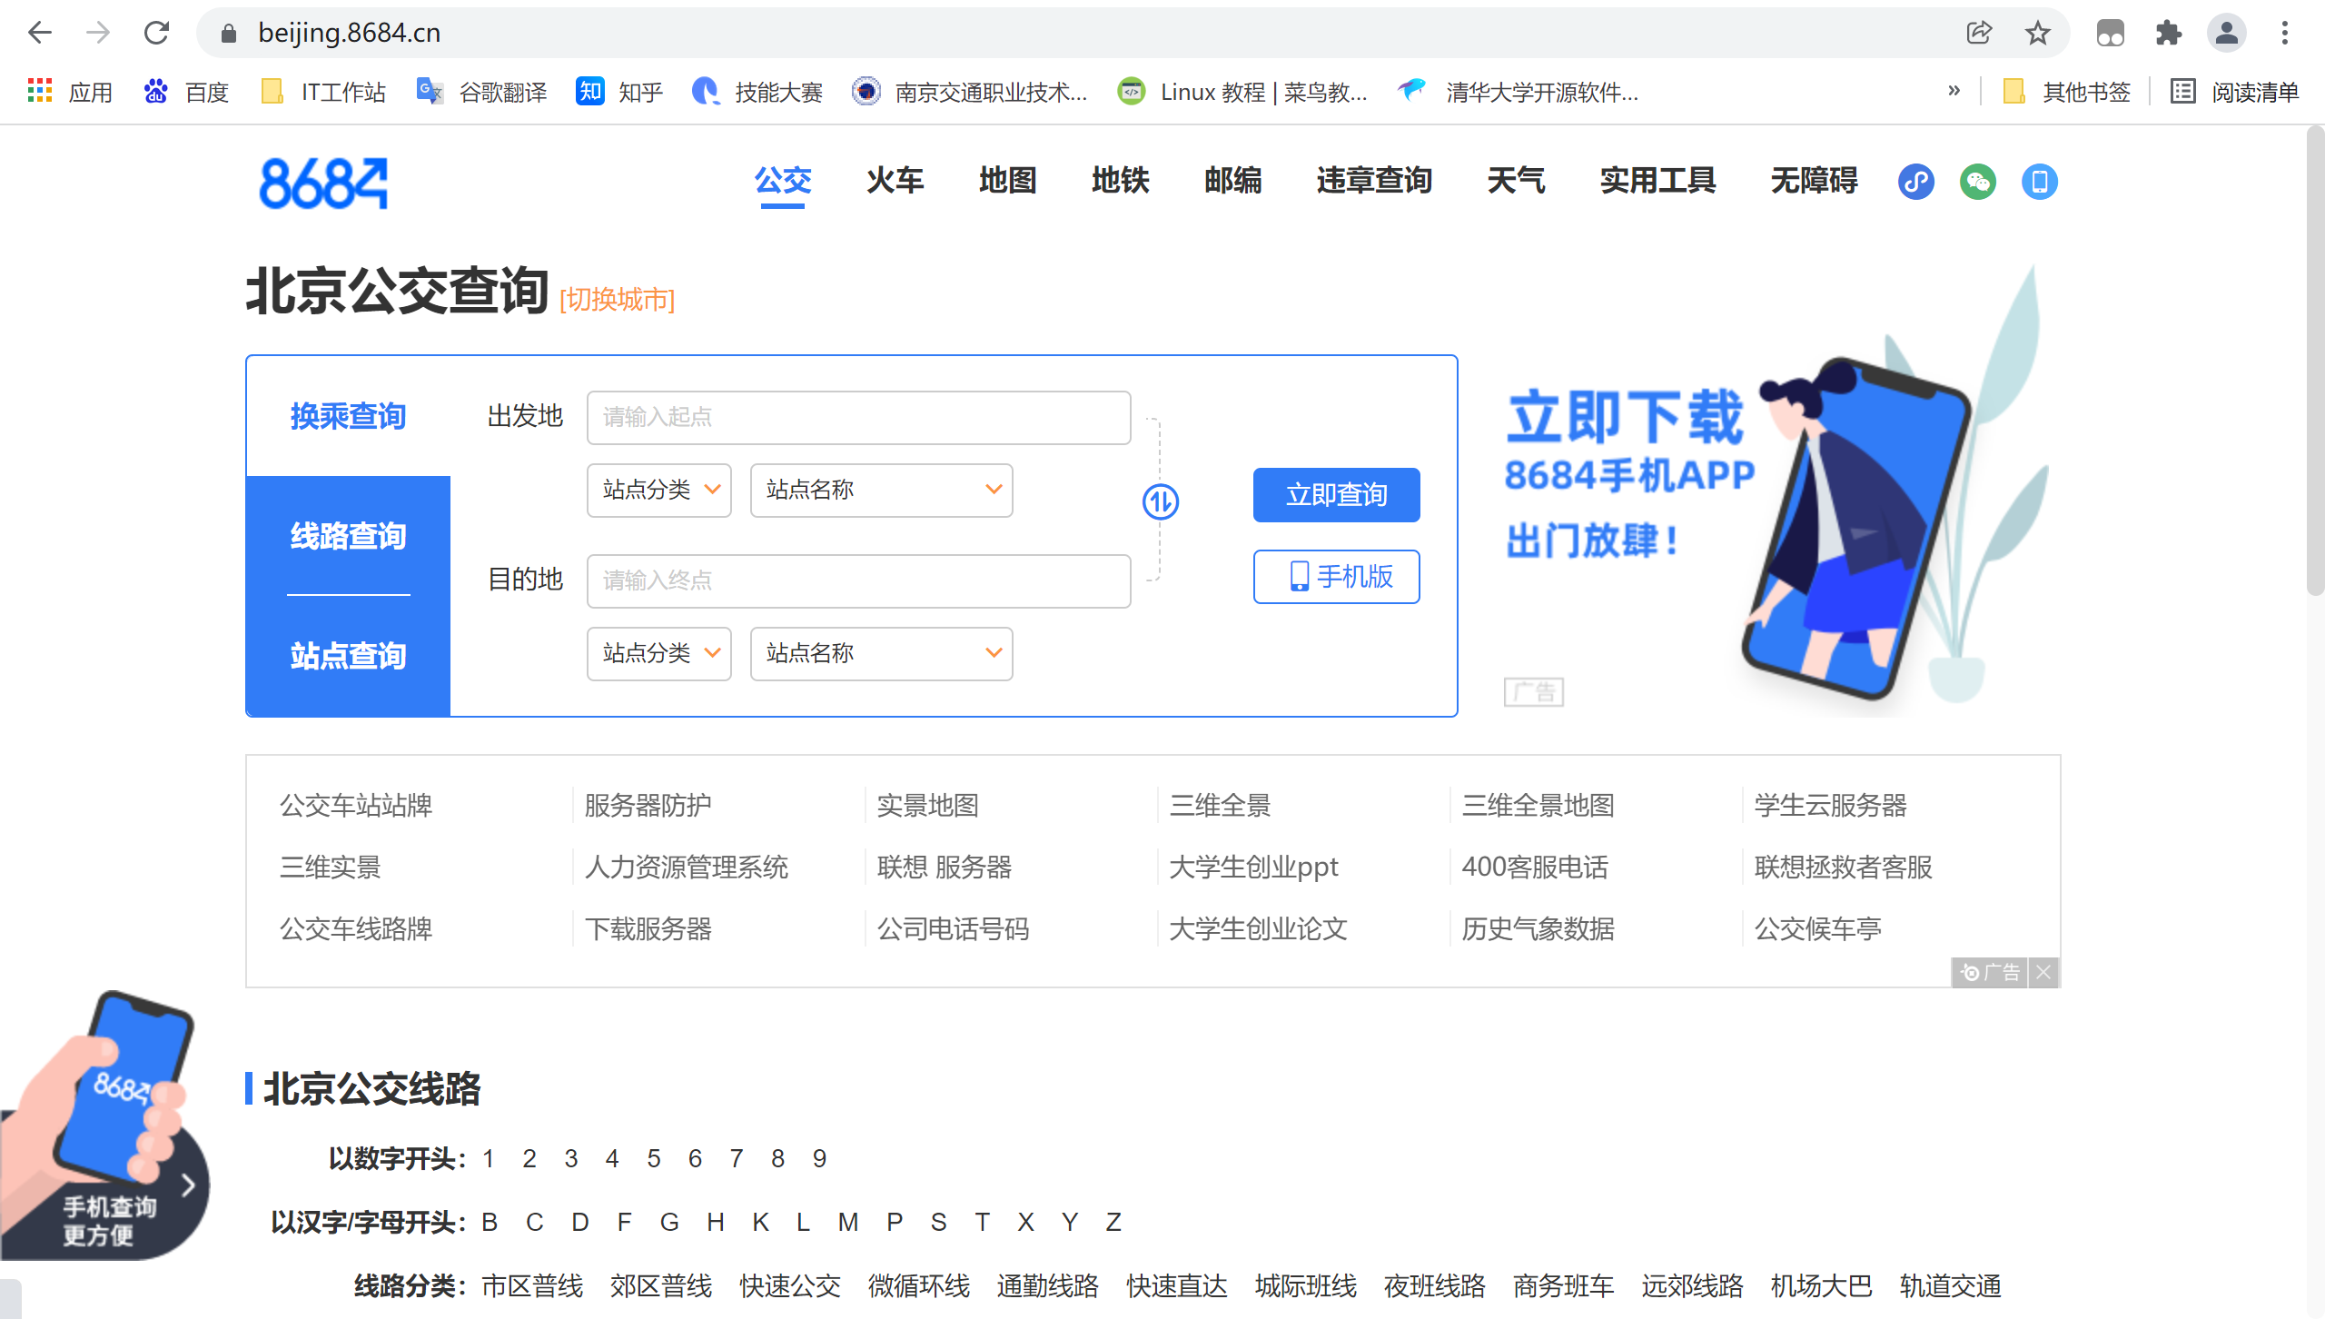Open the WeChat green icon in header
2325x1319 pixels.
click(x=1977, y=182)
